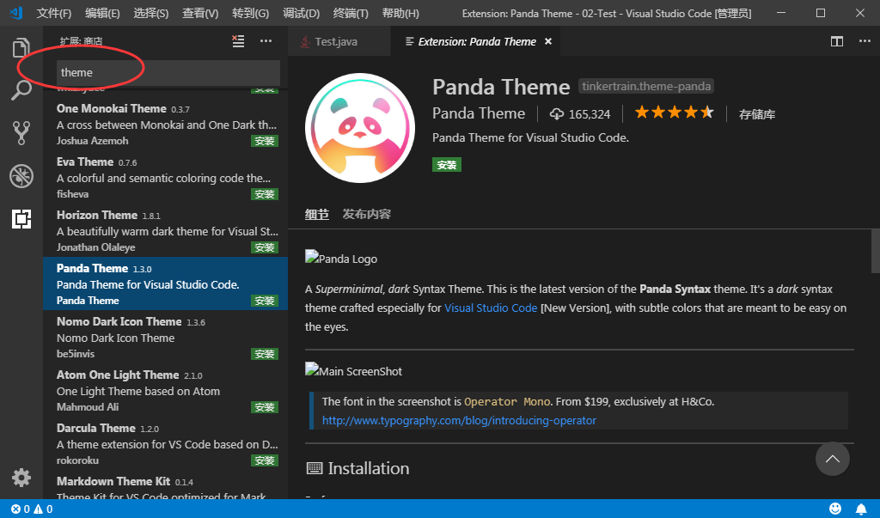Viewport: 880px width, 518px height.
Task: Click the Panda Theme publisher name
Action: coord(479,113)
